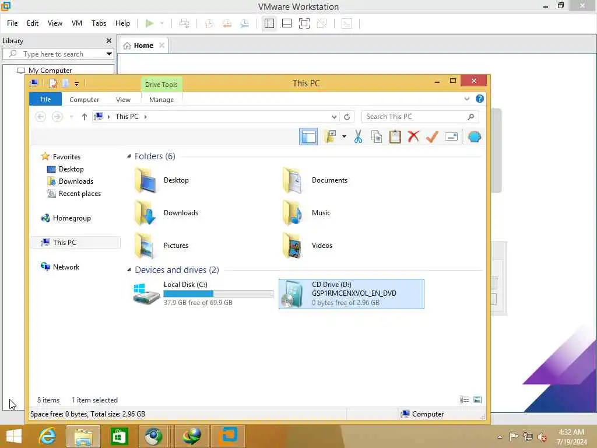Screen dimensions: 597x448
Task: Click the Copy icon in Explorer toolbar
Action: (x=376, y=136)
